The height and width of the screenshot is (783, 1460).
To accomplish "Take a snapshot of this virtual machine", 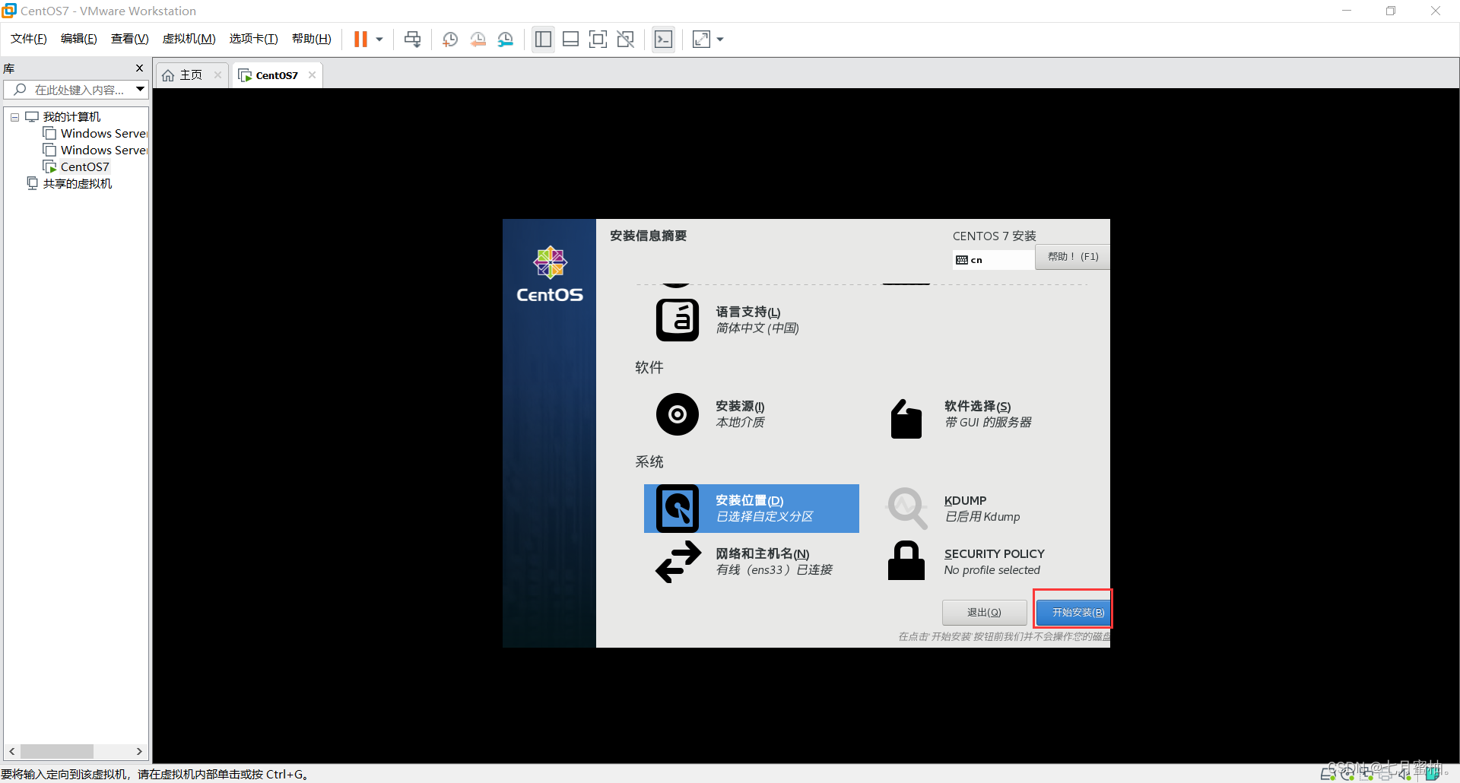I will (x=450, y=40).
